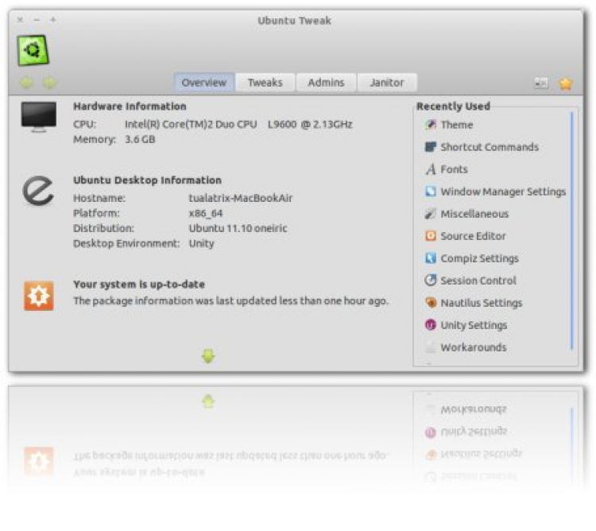596x531 pixels.
Task: Click platform value x86_64
Action: (206, 213)
